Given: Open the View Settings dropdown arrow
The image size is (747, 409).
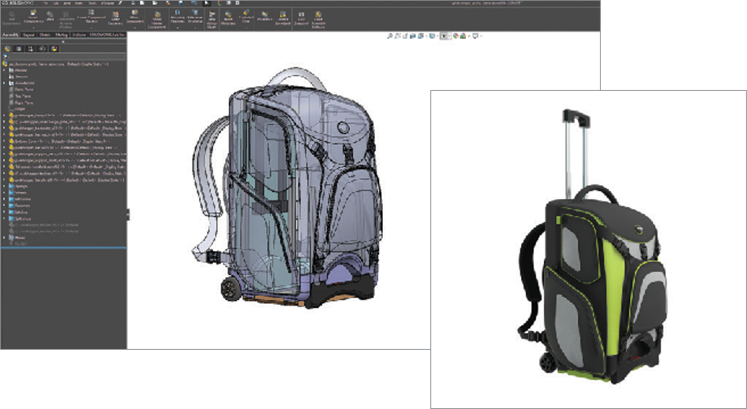Looking at the screenshot, I should click(481, 36).
